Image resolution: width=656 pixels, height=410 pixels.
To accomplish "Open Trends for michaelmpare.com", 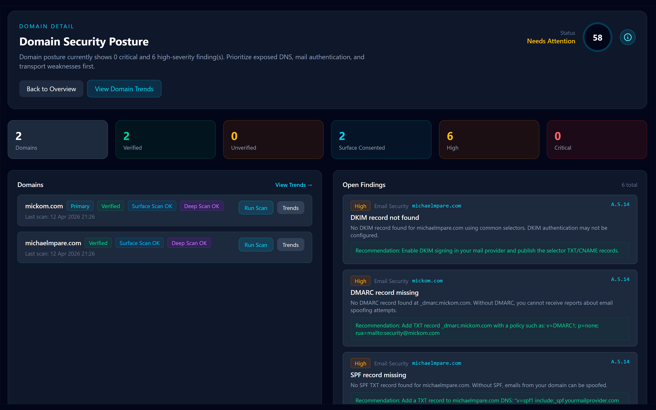I will [291, 245].
